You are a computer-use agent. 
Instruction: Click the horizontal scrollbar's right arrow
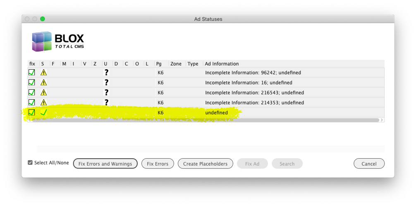click(x=382, y=120)
